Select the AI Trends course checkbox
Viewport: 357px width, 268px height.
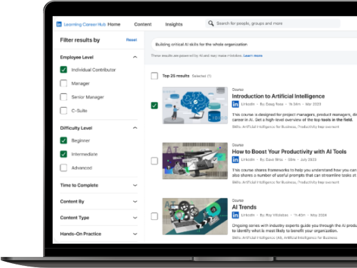(155, 217)
